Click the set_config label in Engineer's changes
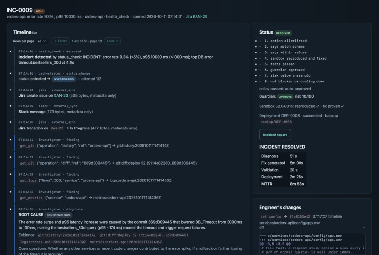379x255 pixels. click(271, 217)
